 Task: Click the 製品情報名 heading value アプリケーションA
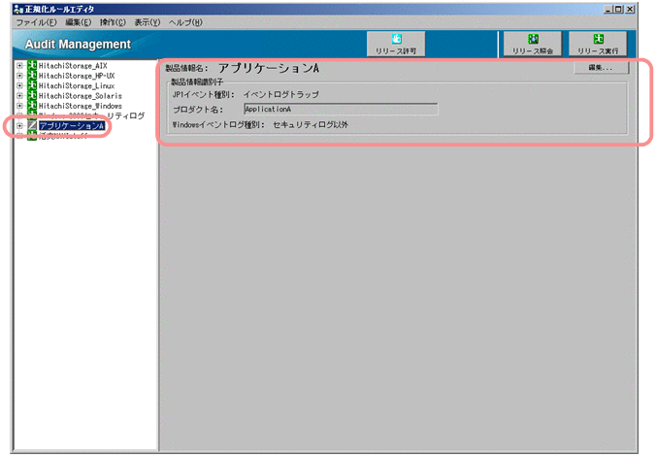269,68
